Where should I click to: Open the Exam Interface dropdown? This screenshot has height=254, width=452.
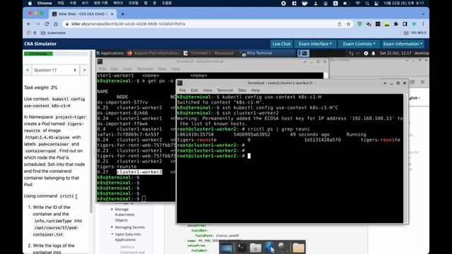click(x=315, y=44)
